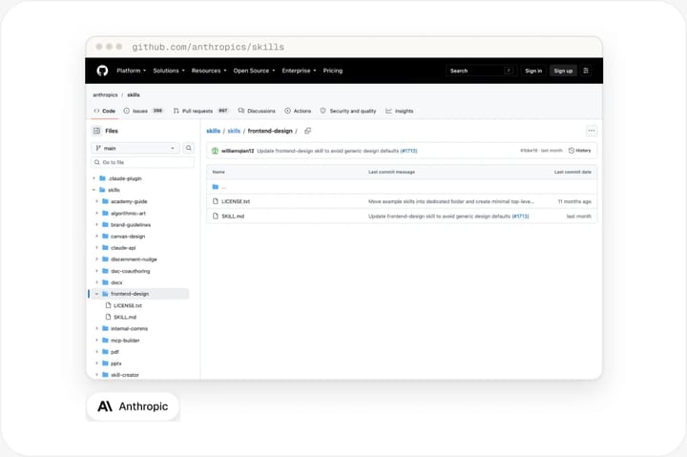Switch to the Issues tab
The width and height of the screenshot is (687, 457).
pos(143,111)
